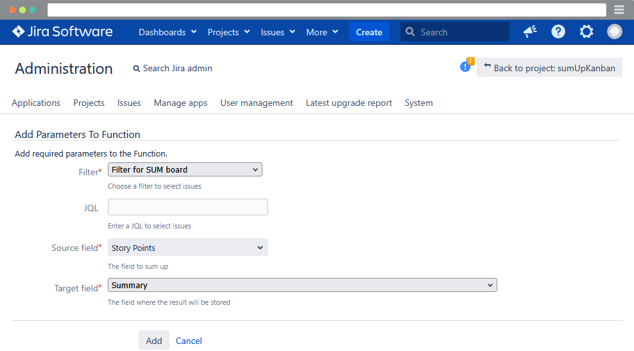This screenshot has width=634, height=351.
Task: Open the Issues menu in top navigation
Action: click(x=277, y=32)
